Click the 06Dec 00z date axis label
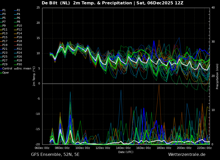Image resolution: width=220 pixels, height=160 pixels. point(42,148)
